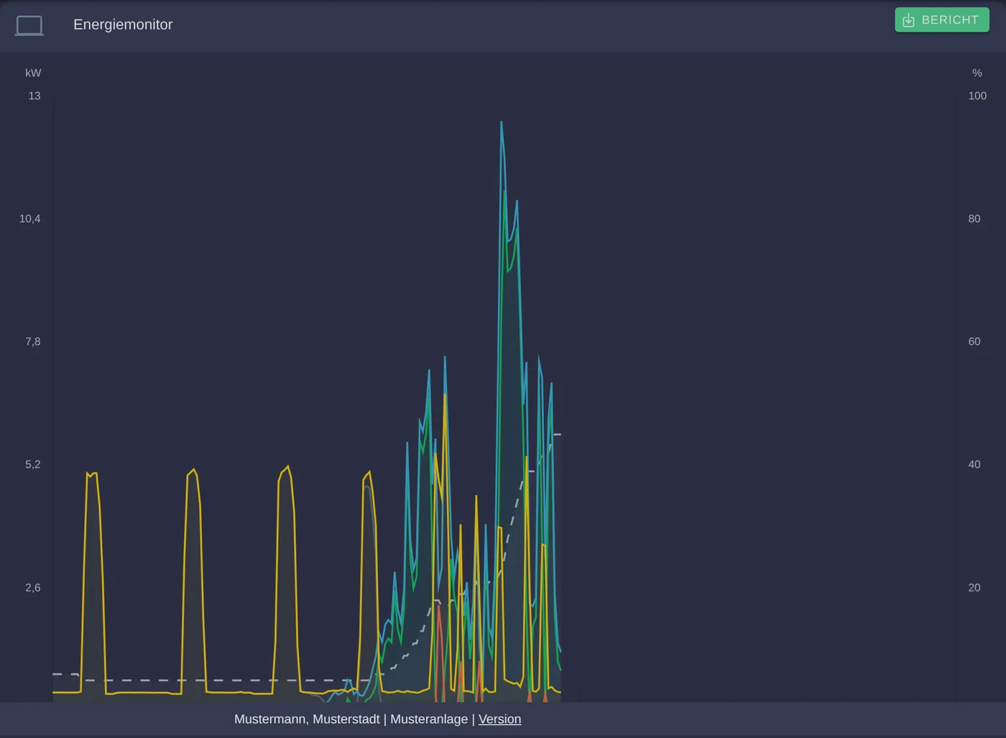
Task: Open the Version link in the footer
Action: coord(499,719)
